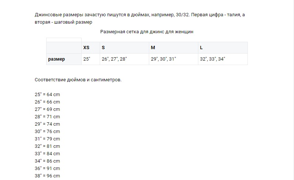Click the line "29" = 74 cm"
This screenshot has width=294, height=180.
click(47, 124)
